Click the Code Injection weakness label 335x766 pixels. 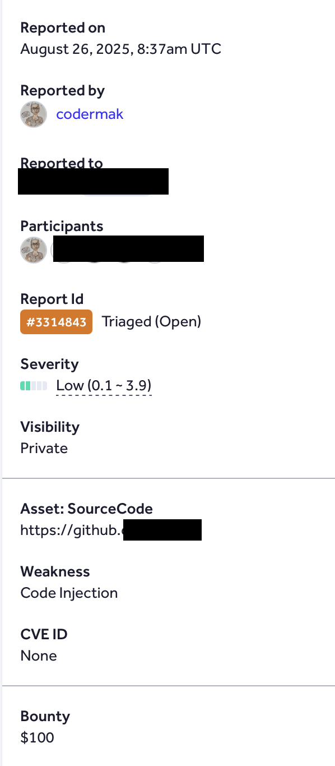tap(69, 593)
